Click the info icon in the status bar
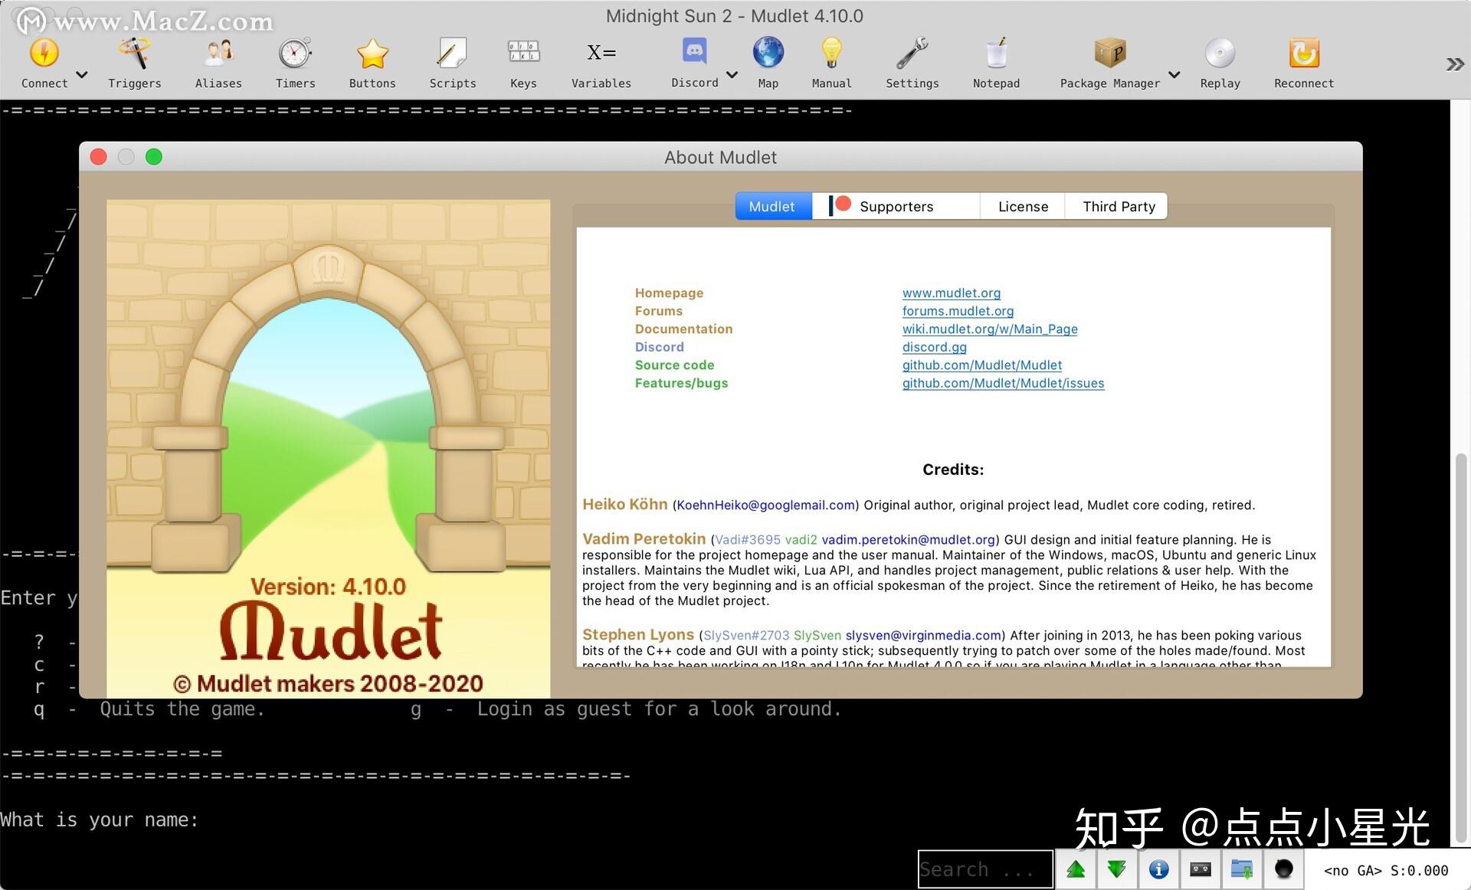Screen dimensions: 1471x890 (1159, 869)
